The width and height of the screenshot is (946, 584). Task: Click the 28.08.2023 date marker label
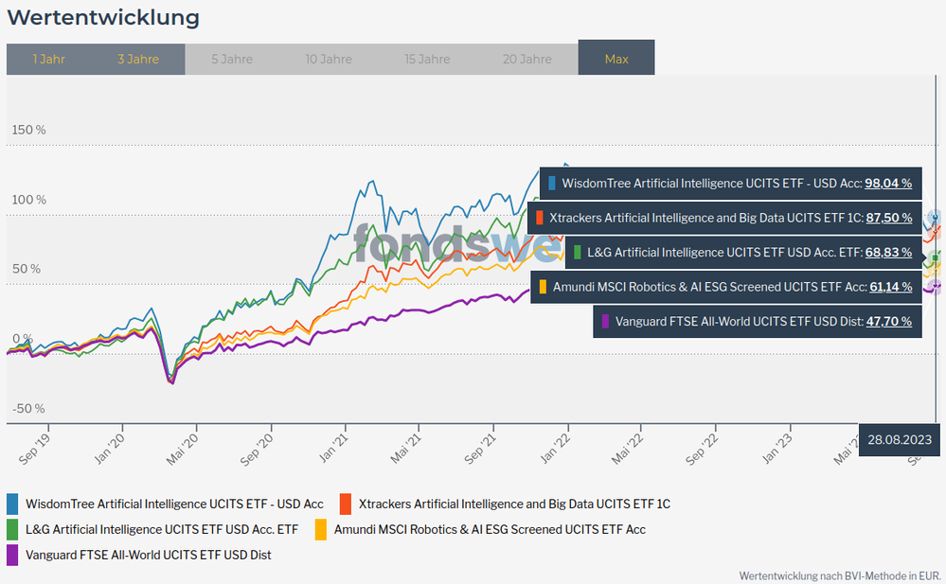tap(899, 439)
